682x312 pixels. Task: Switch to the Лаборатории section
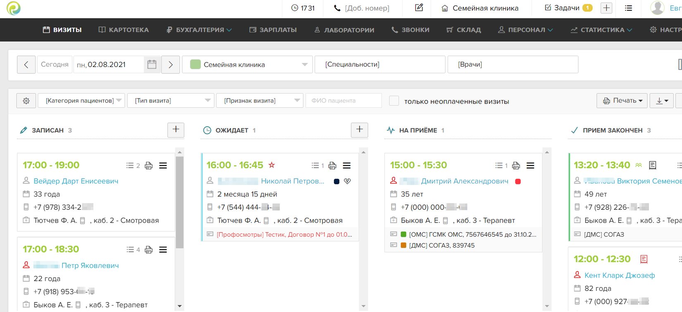pos(344,30)
